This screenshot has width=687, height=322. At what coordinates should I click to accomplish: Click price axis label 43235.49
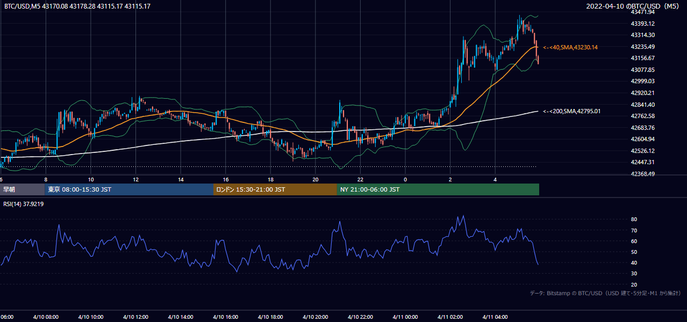[x=642, y=47]
